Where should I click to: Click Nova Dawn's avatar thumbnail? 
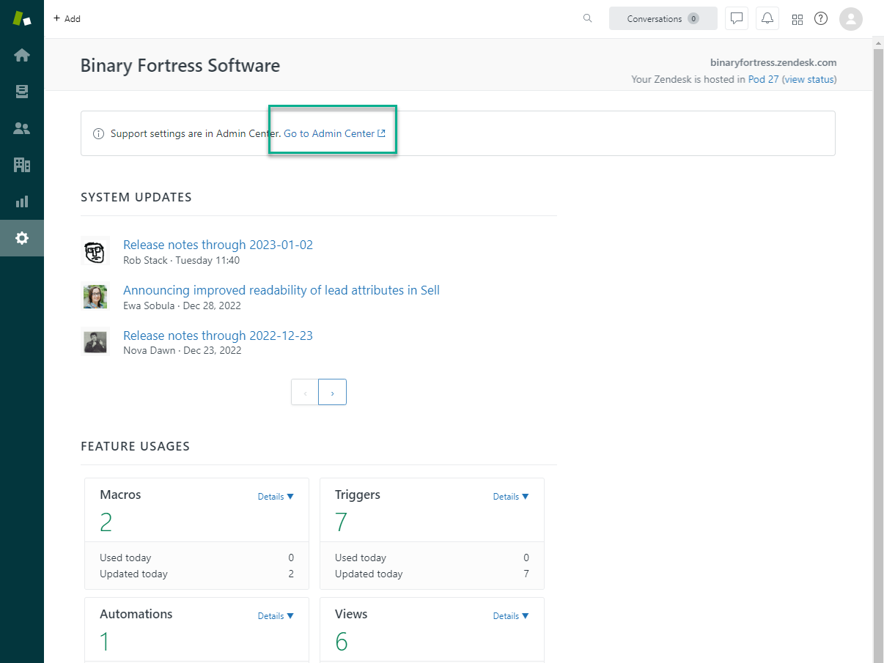click(x=95, y=342)
